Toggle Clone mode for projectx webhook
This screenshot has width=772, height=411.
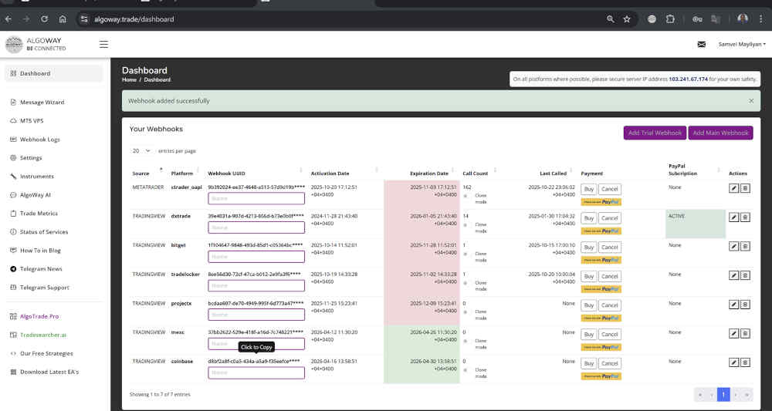tap(466, 312)
